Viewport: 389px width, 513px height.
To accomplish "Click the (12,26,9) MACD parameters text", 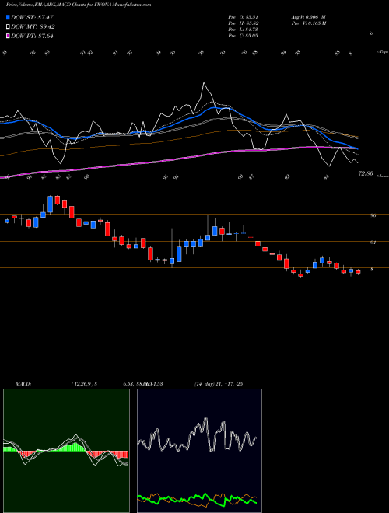I will point(82,384).
